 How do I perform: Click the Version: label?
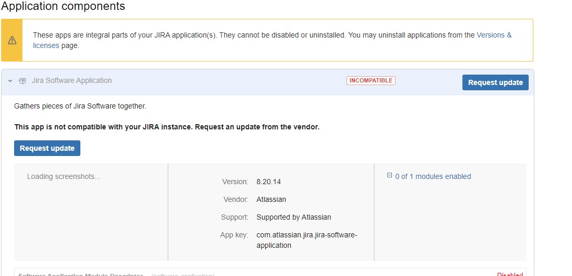click(235, 182)
